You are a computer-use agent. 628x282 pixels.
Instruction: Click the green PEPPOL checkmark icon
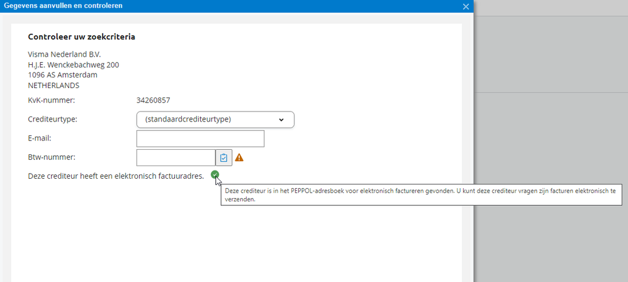click(215, 174)
